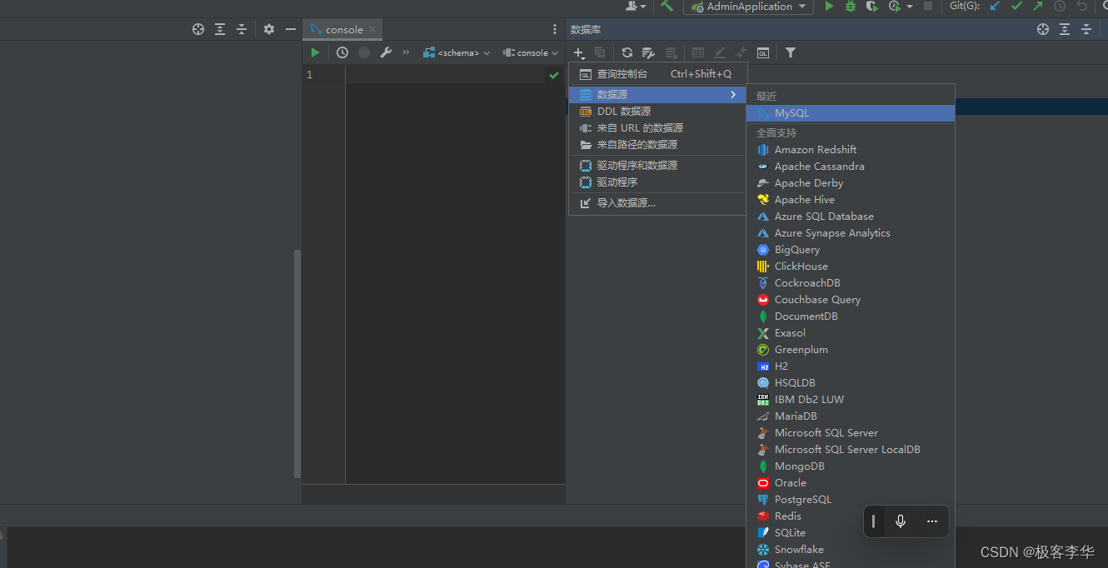Click the microphone icon in floating widget

901,521
